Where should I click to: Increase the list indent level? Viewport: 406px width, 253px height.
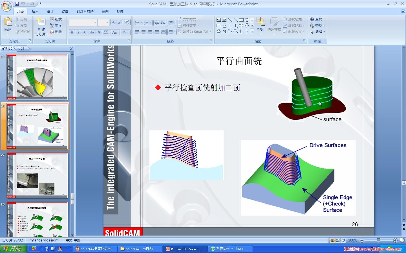pos(163,23)
